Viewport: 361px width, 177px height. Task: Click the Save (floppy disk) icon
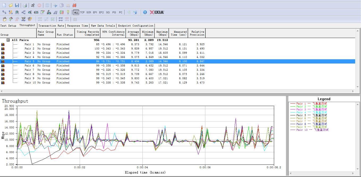coord(17,5)
